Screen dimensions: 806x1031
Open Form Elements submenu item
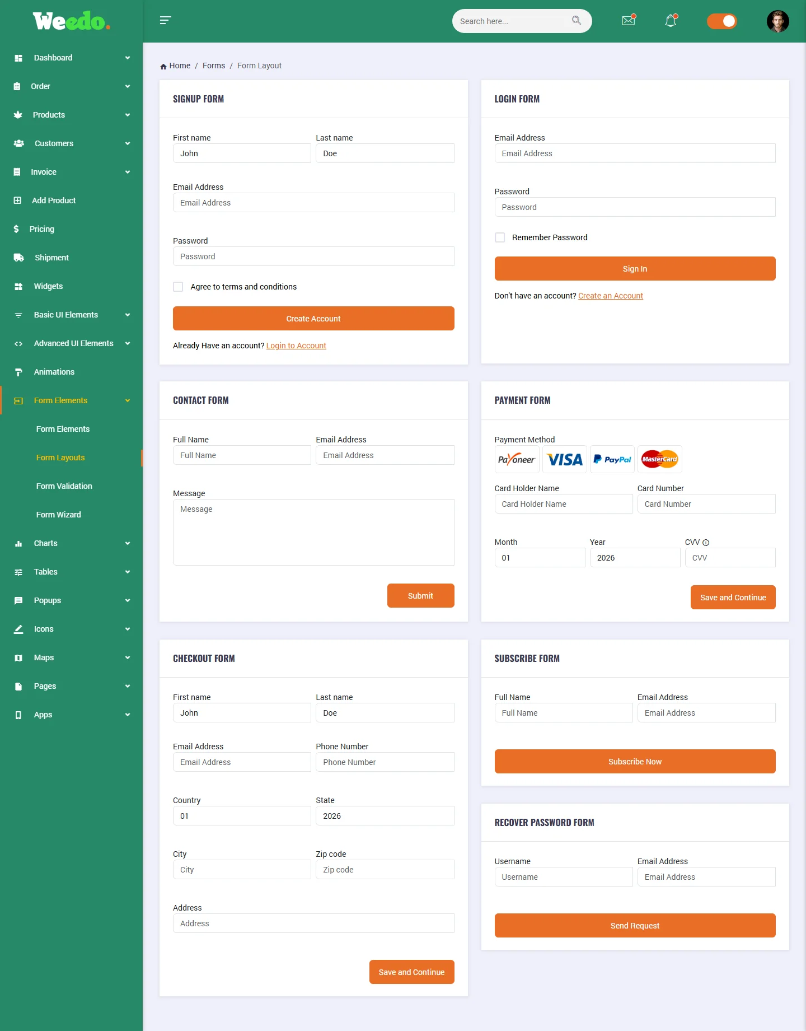[x=63, y=429]
